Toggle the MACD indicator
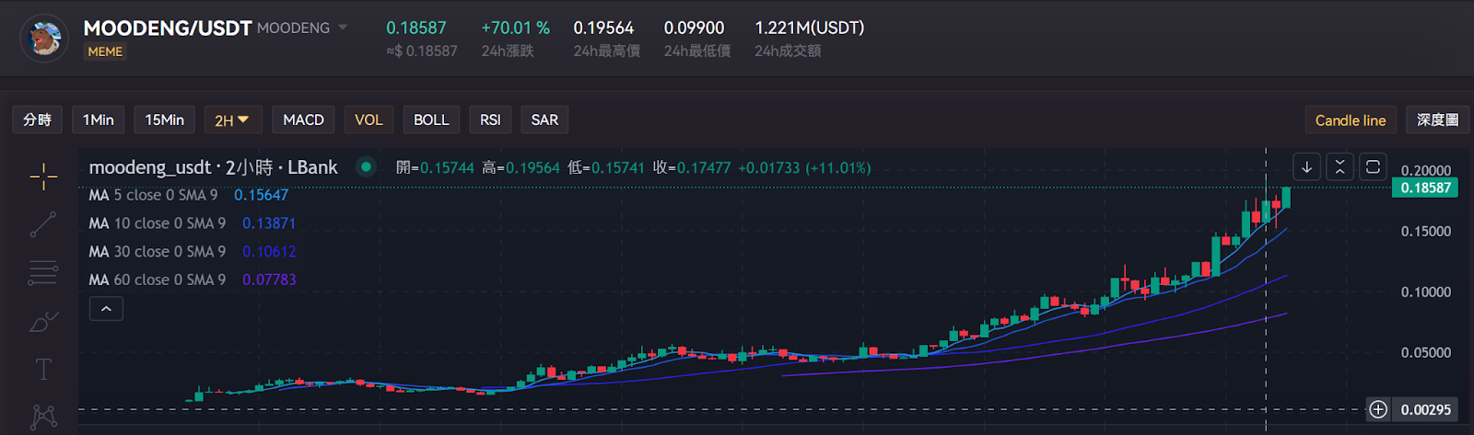This screenshot has width=1474, height=435. (303, 120)
